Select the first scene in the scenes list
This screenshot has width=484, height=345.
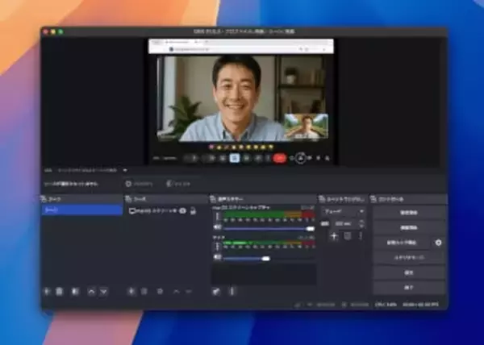pos(82,210)
